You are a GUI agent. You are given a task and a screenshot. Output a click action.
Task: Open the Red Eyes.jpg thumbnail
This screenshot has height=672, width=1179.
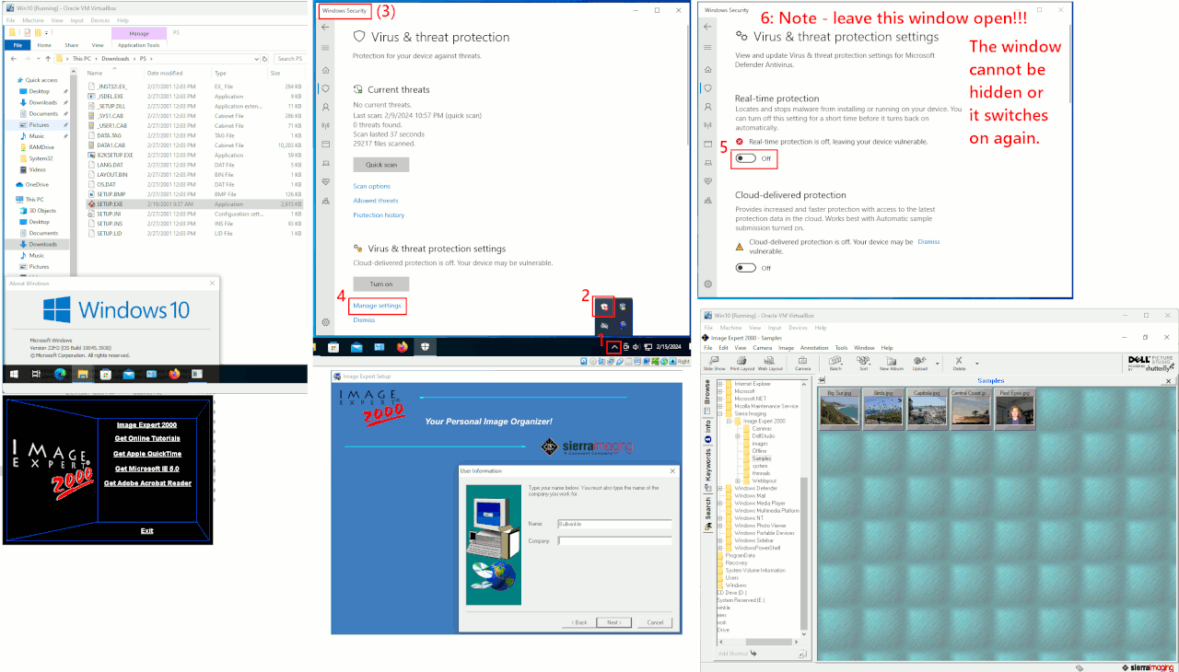click(x=1013, y=409)
